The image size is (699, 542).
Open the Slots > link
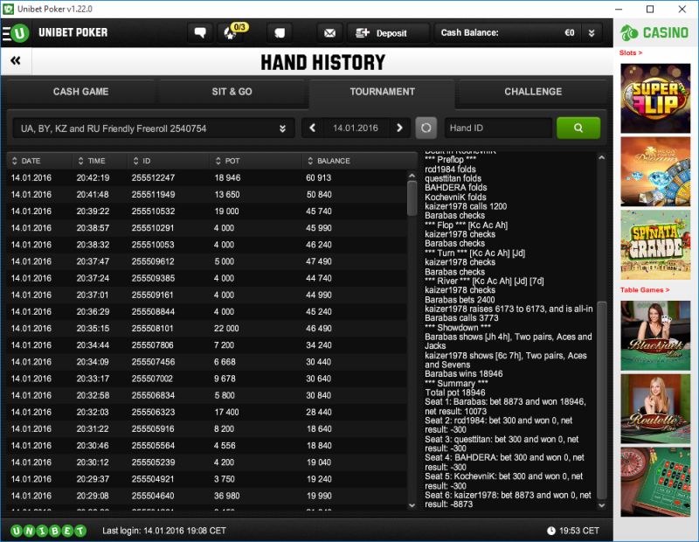point(630,52)
